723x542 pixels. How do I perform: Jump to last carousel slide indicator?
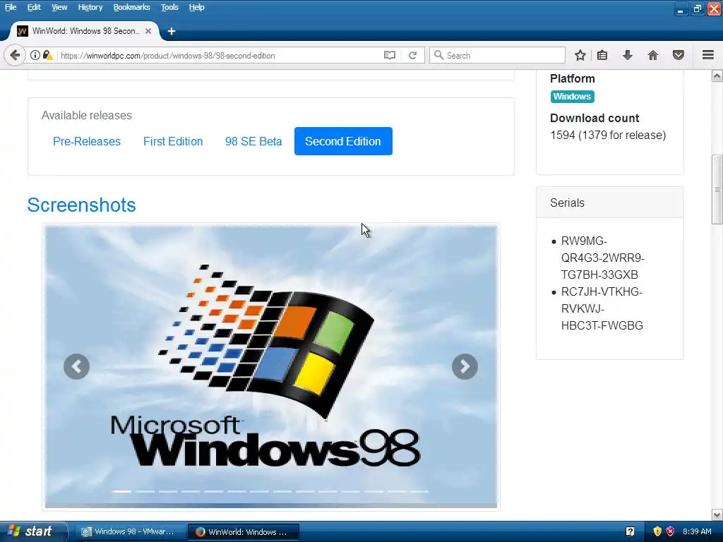pyautogui.click(x=419, y=491)
